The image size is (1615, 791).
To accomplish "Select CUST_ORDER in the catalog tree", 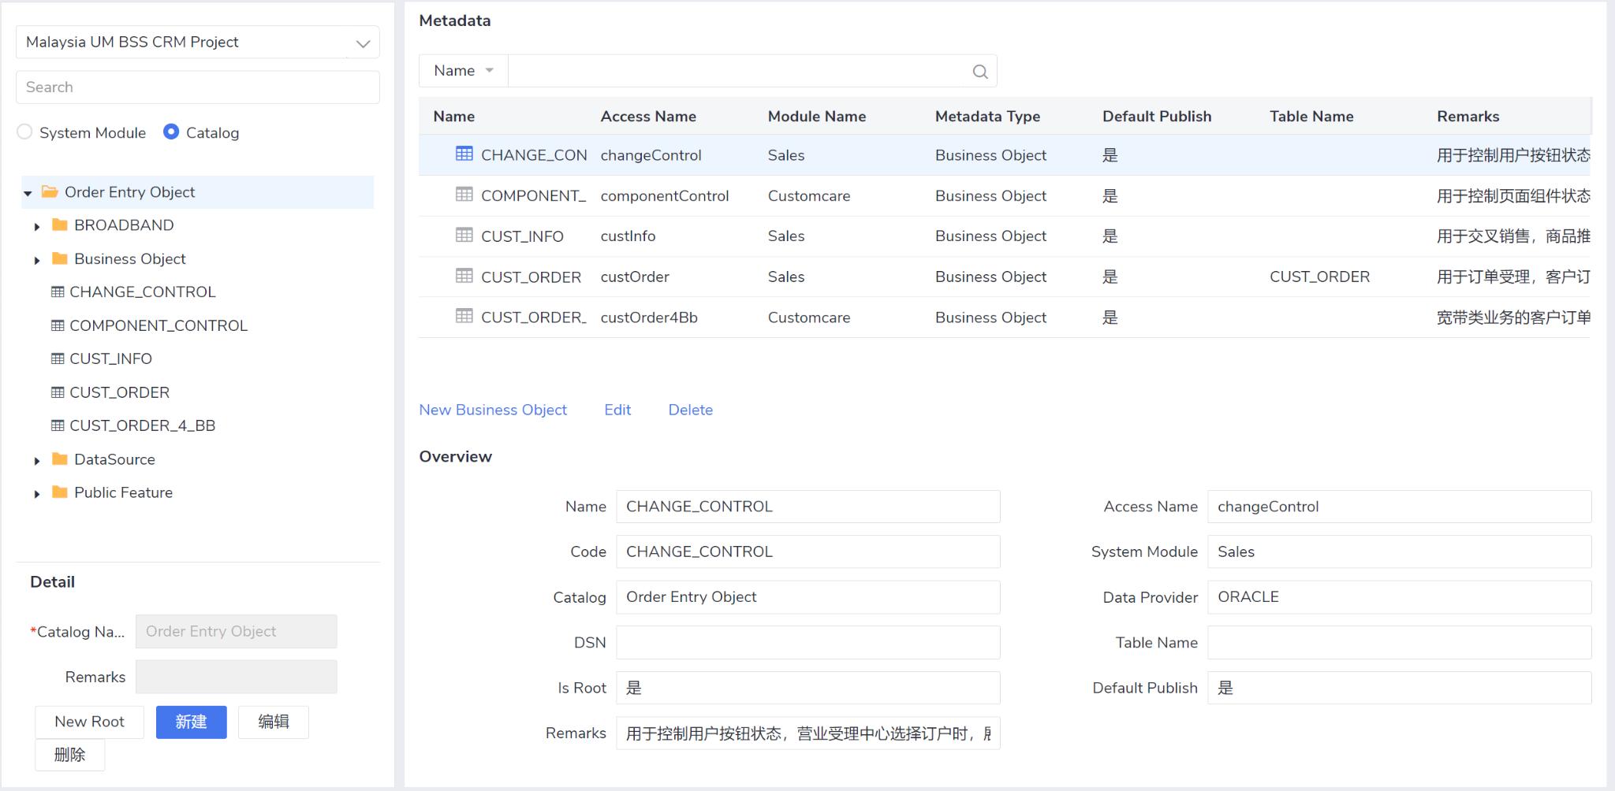I will tap(119, 392).
